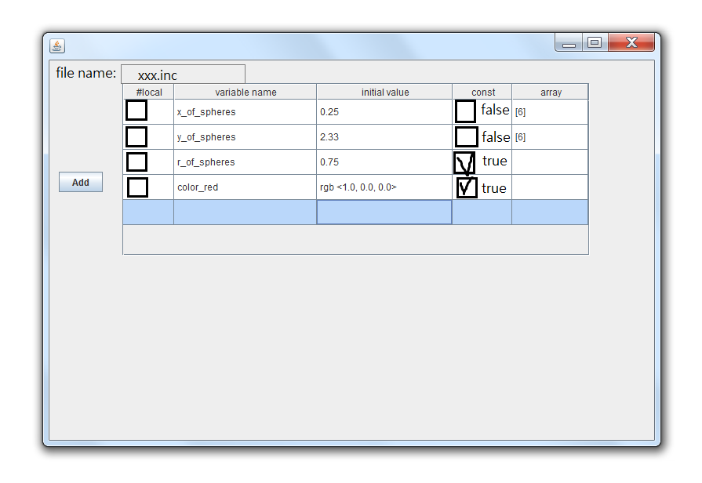Toggle #local checkbox for y_of_spheres
Screen dimensions: 702x483
coord(136,136)
